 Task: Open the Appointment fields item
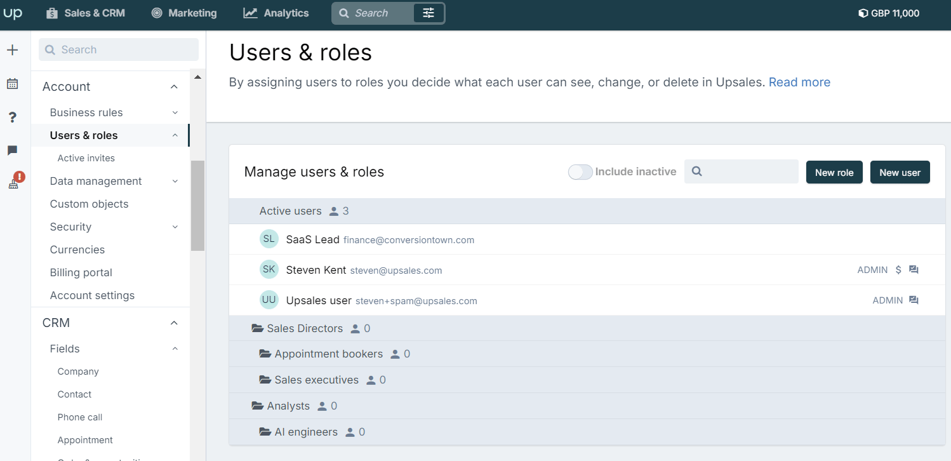(85, 440)
